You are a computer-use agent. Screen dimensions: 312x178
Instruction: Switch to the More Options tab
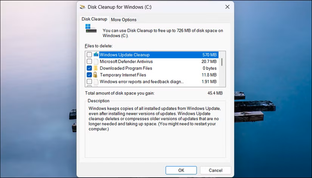pos(124,20)
